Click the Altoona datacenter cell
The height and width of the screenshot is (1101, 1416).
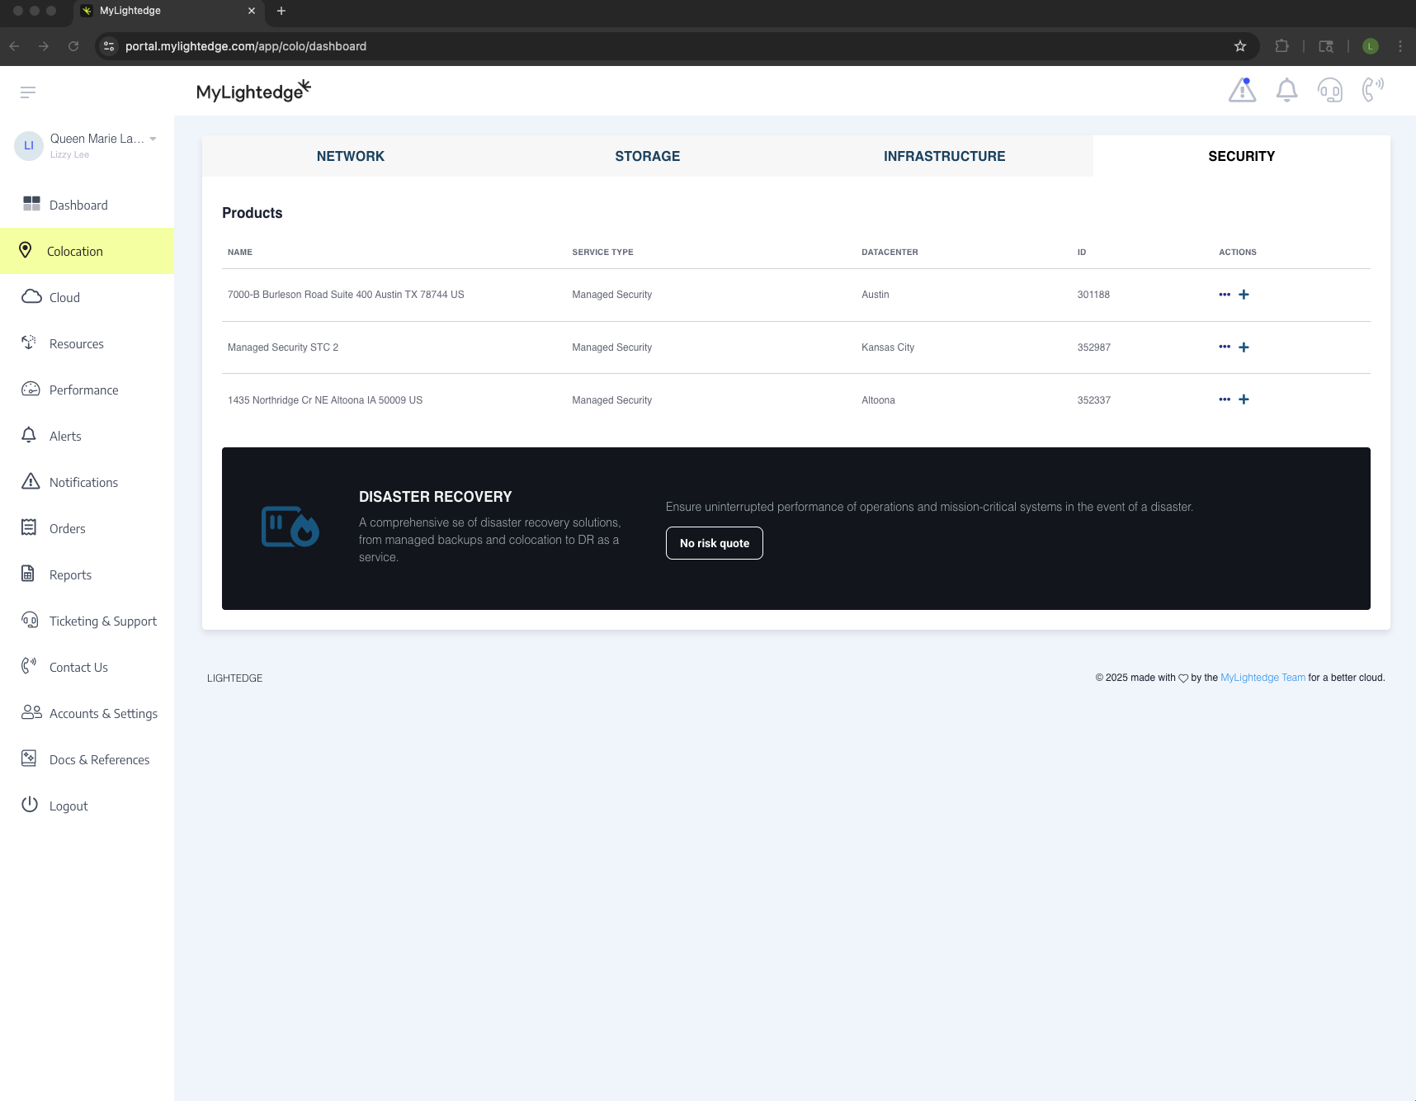(878, 400)
